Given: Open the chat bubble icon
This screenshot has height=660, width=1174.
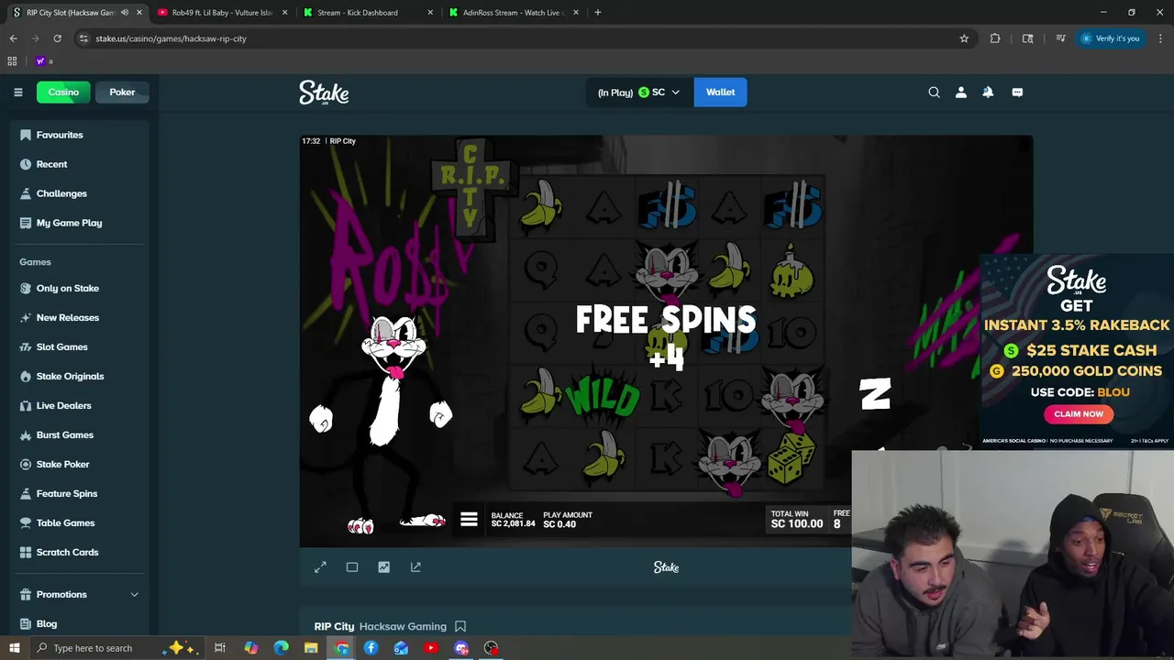Looking at the screenshot, I should (1017, 92).
